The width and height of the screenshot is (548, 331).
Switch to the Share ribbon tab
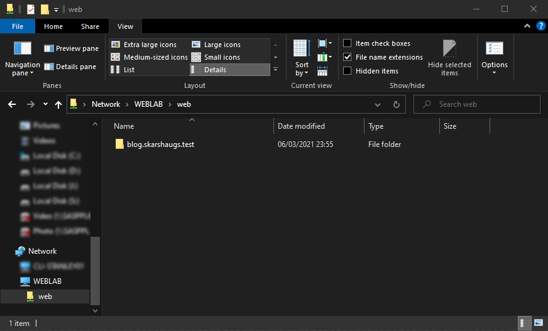coord(90,26)
